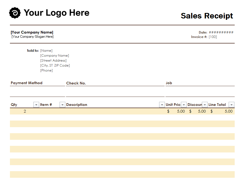Click the empty cell under Payment Method
The image size is (246, 183).
point(38,91)
